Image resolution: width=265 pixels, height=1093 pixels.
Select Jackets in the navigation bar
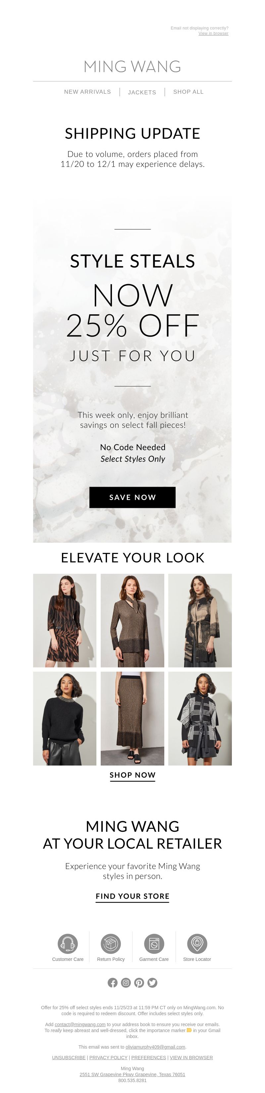(142, 92)
